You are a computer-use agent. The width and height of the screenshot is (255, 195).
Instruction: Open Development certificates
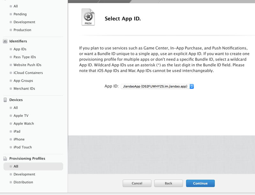24,22
